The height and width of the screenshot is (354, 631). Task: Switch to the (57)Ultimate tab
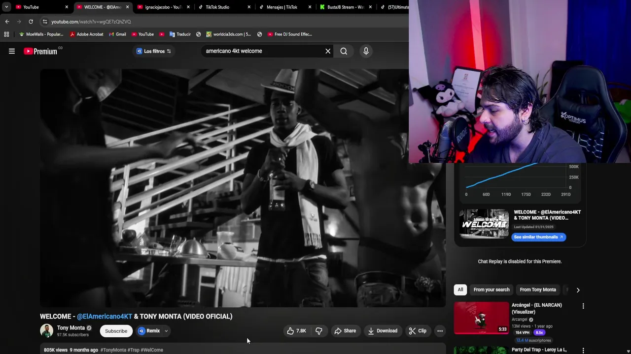pos(394,7)
